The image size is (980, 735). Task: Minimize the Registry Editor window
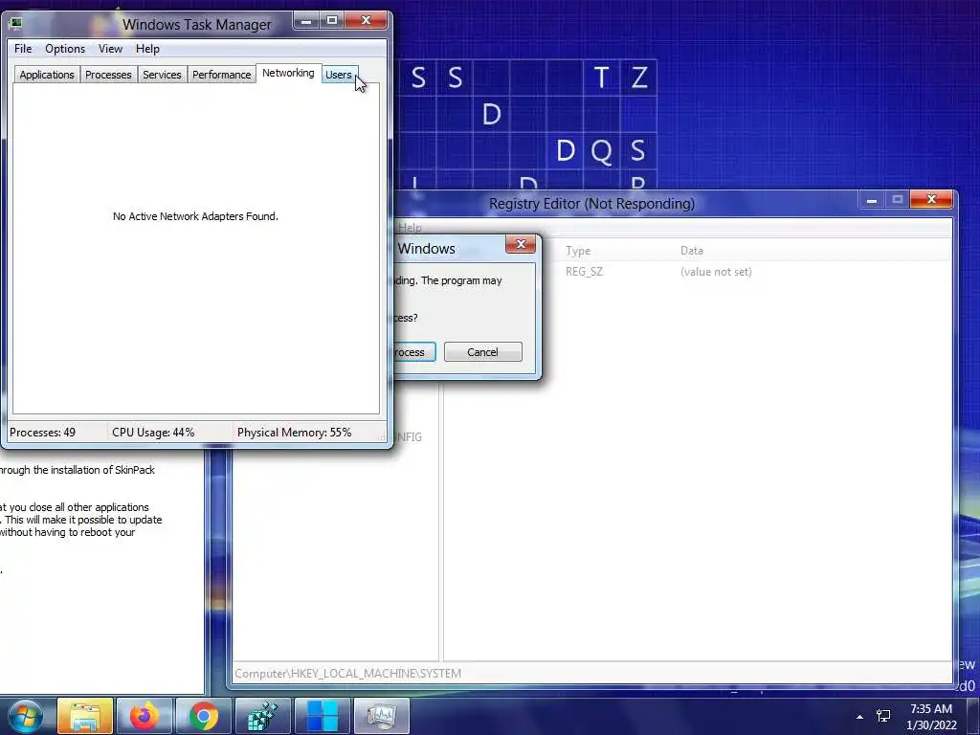(x=872, y=200)
